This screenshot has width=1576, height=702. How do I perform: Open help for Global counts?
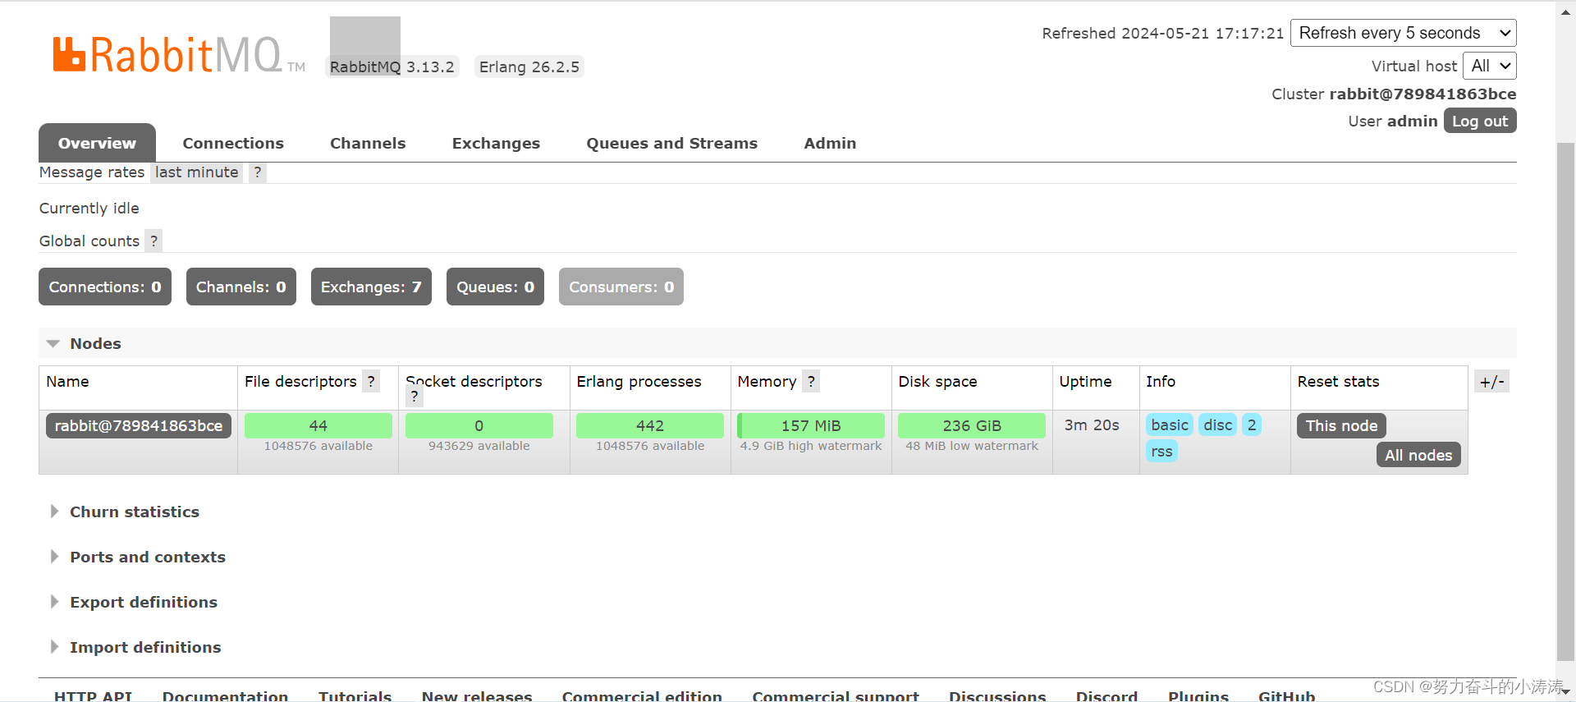tap(153, 241)
